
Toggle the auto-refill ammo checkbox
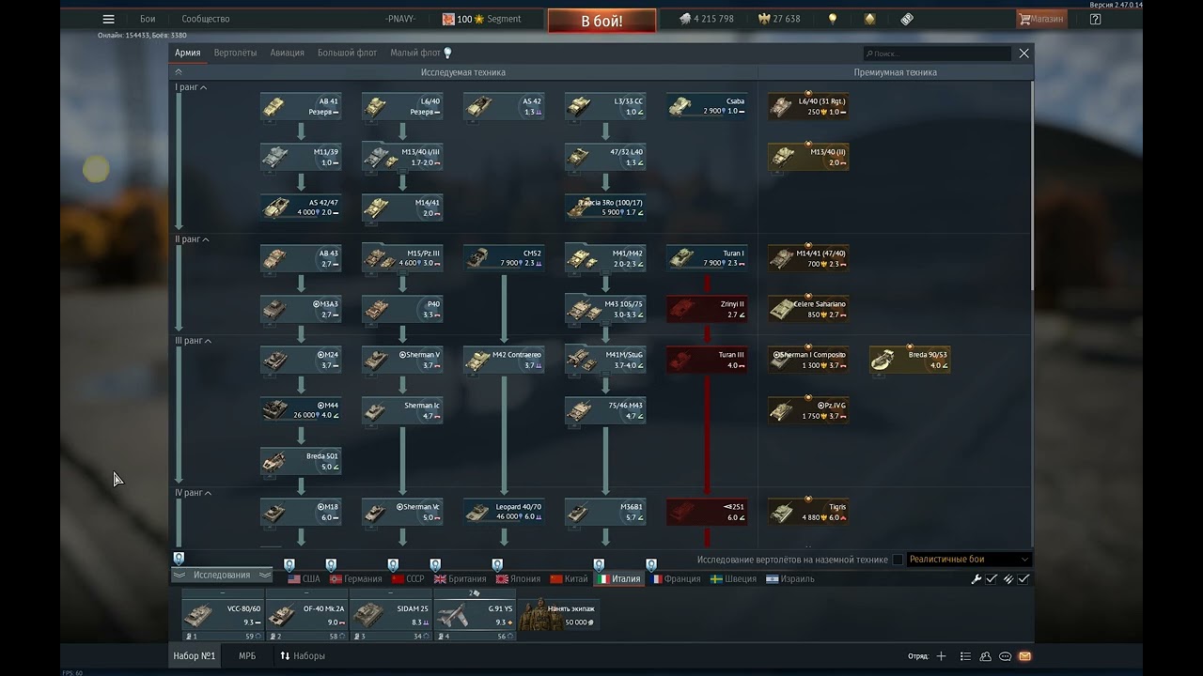1023,579
